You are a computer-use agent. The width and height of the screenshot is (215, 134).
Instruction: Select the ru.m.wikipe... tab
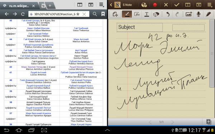click(19, 6)
